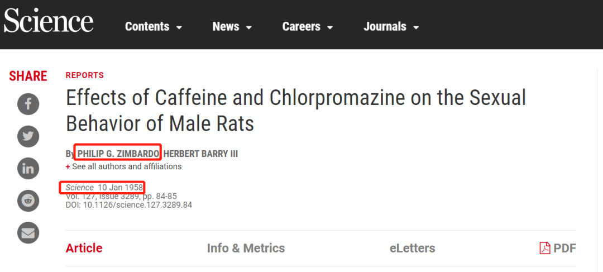Viewport: 603px width, 272px height.
Task: Select author Herbert Barry III
Action: [200, 154]
